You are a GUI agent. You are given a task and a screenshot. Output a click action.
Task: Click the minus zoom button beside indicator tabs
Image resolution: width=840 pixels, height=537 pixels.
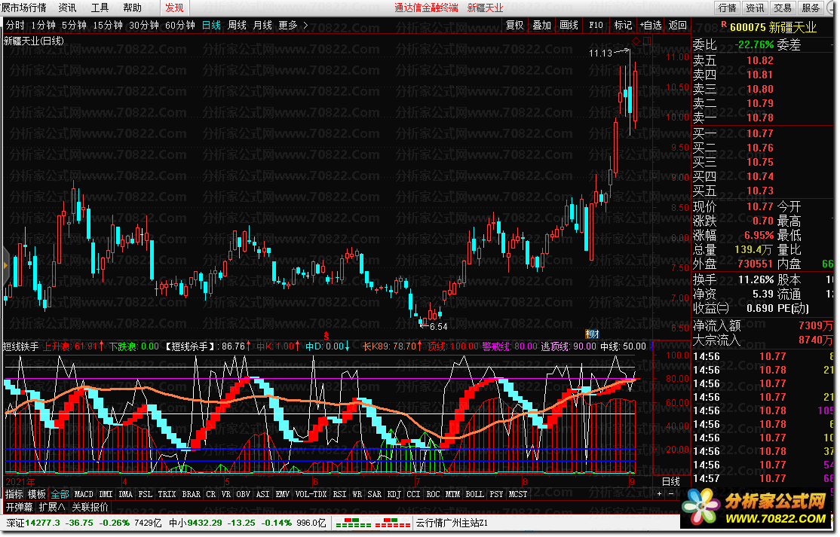(x=670, y=494)
